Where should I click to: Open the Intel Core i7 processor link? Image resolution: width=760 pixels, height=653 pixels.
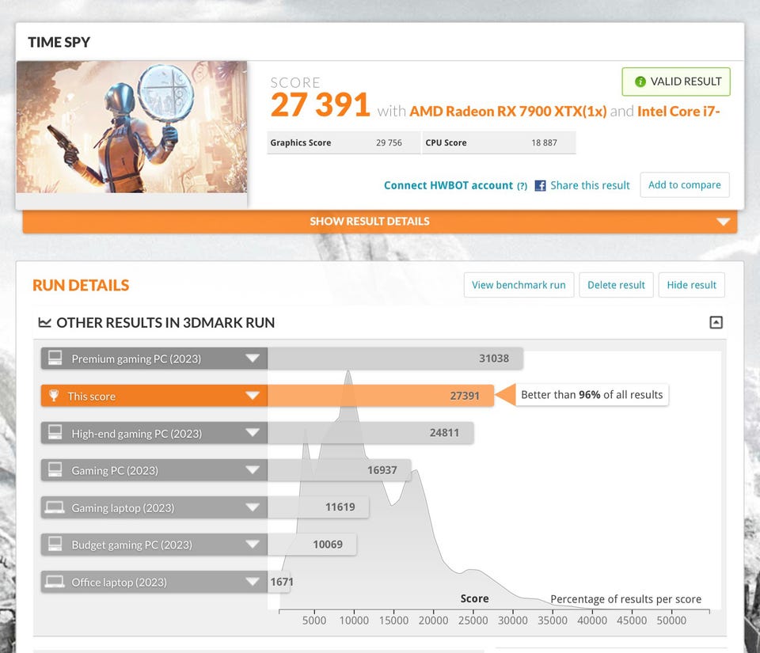[x=678, y=112]
